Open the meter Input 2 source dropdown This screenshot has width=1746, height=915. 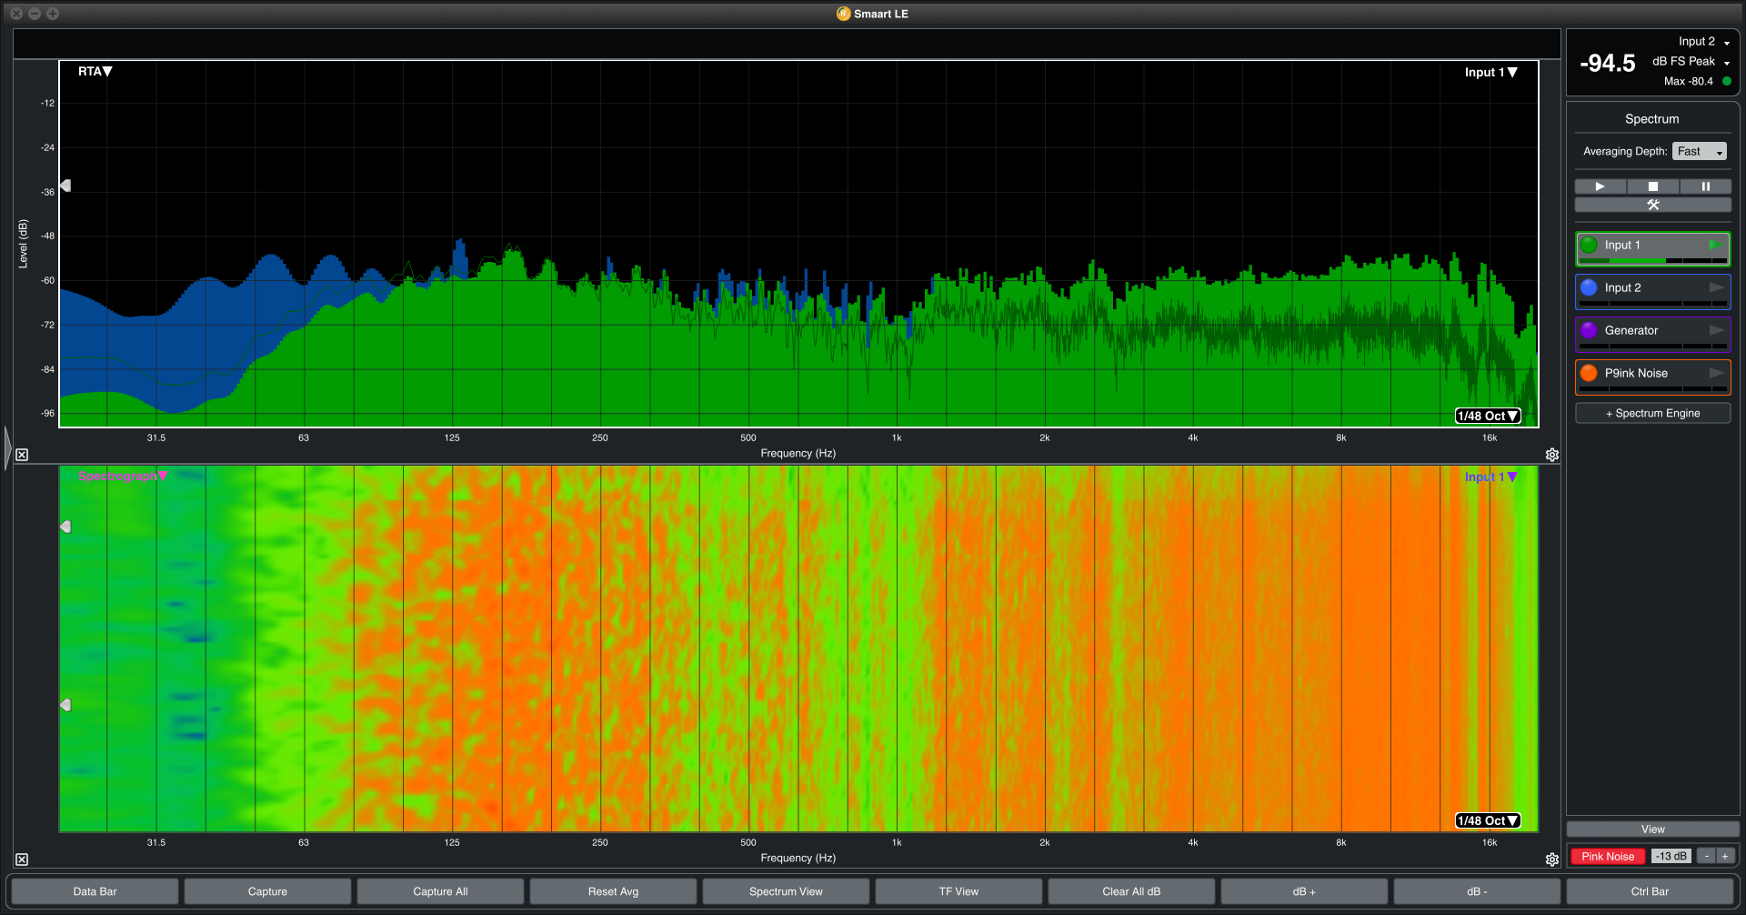point(1704,42)
